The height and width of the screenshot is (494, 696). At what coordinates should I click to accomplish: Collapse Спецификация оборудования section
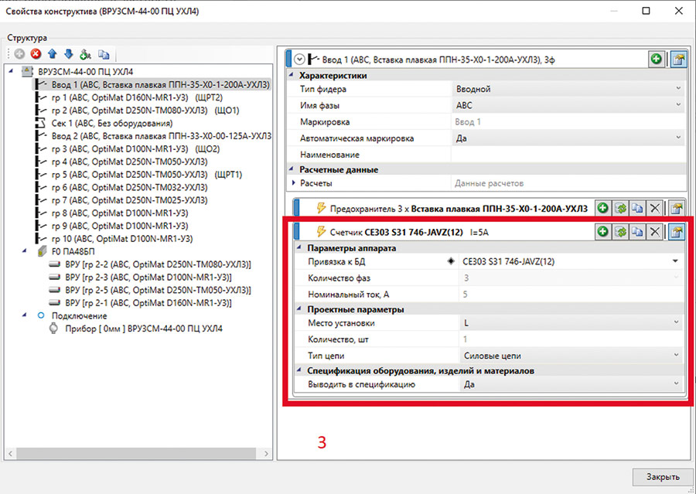pyautogui.click(x=299, y=370)
